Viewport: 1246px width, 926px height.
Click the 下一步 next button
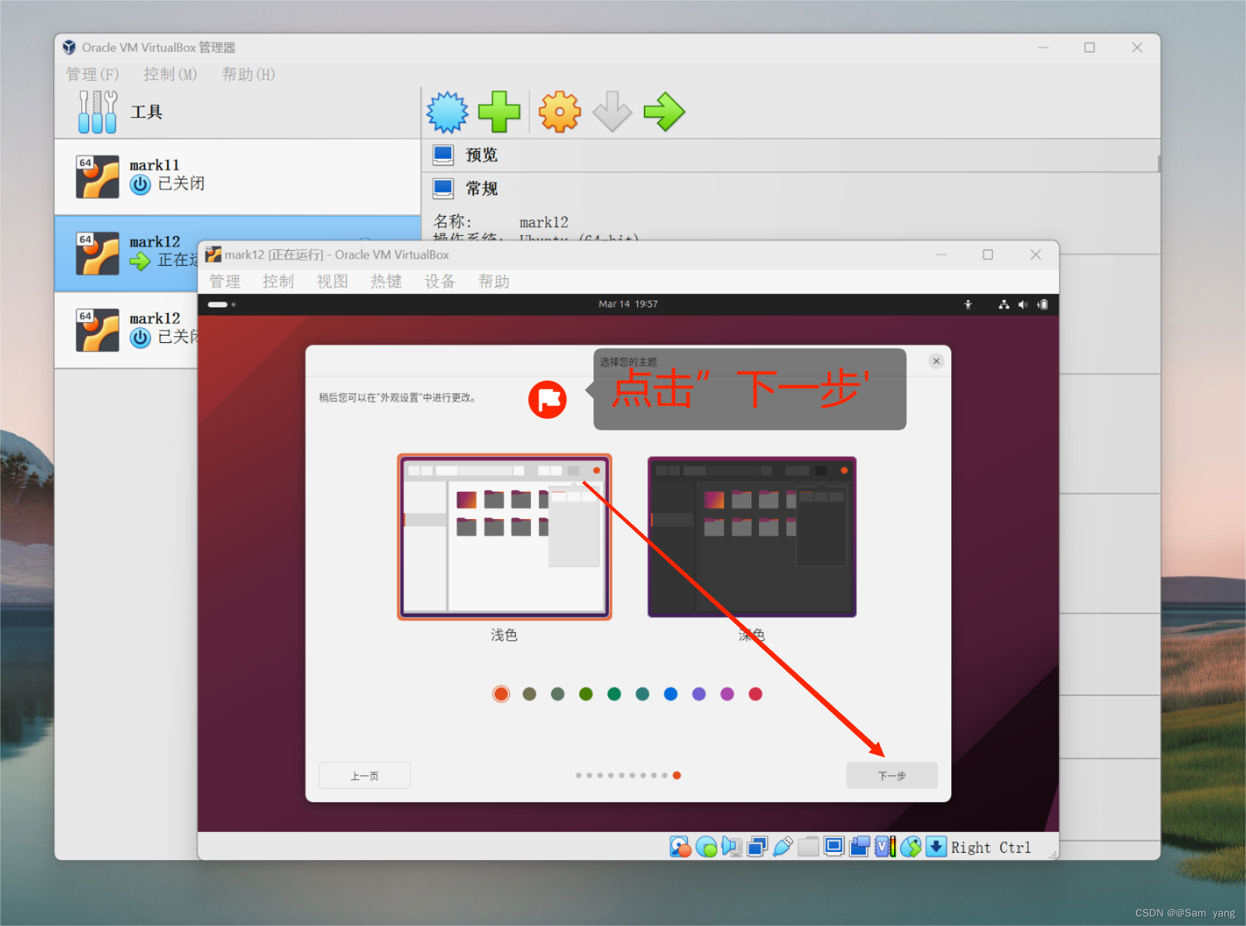pos(892,775)
